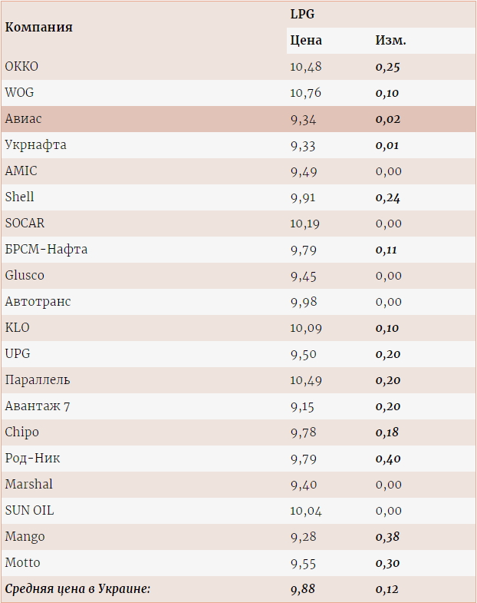The width and height of the screenshot is (477, 603).
Task: Select the SUN OIL company name
Action: (x=29, y=511)
